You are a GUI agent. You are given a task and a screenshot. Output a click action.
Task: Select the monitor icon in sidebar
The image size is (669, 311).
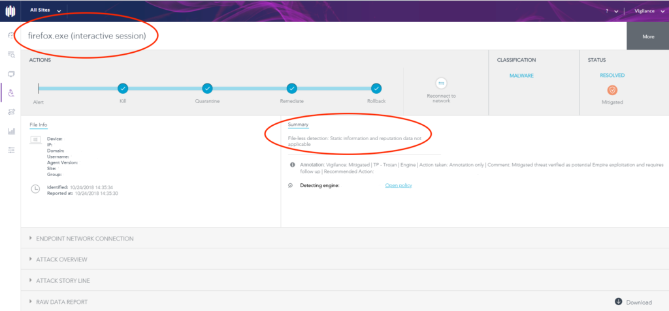coord(11,74)
